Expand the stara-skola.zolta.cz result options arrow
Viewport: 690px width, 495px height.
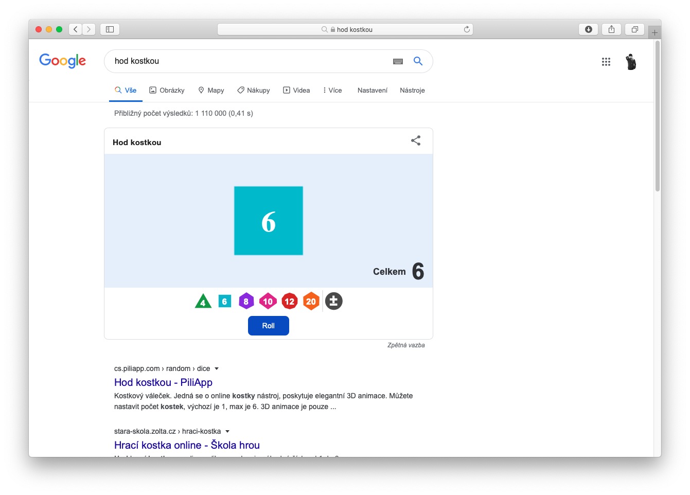227,431
